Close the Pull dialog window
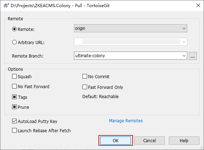The height and width of the screenshot is (150, 204). click(x=198, y=5)
